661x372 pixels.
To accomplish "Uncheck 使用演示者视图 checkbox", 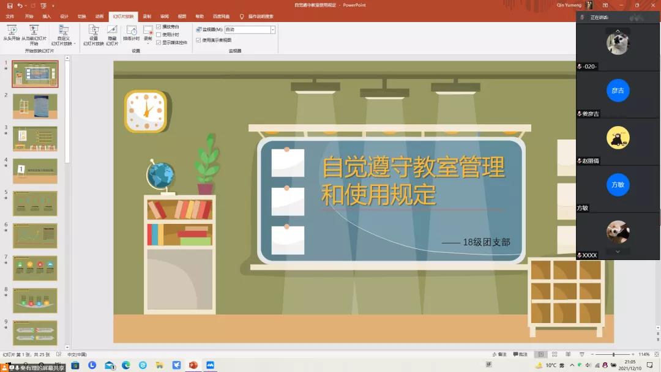I will tap(198, 40).
